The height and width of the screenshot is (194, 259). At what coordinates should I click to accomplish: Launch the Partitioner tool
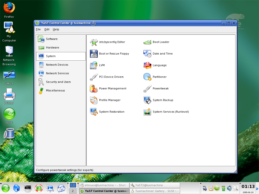point(155,77)
